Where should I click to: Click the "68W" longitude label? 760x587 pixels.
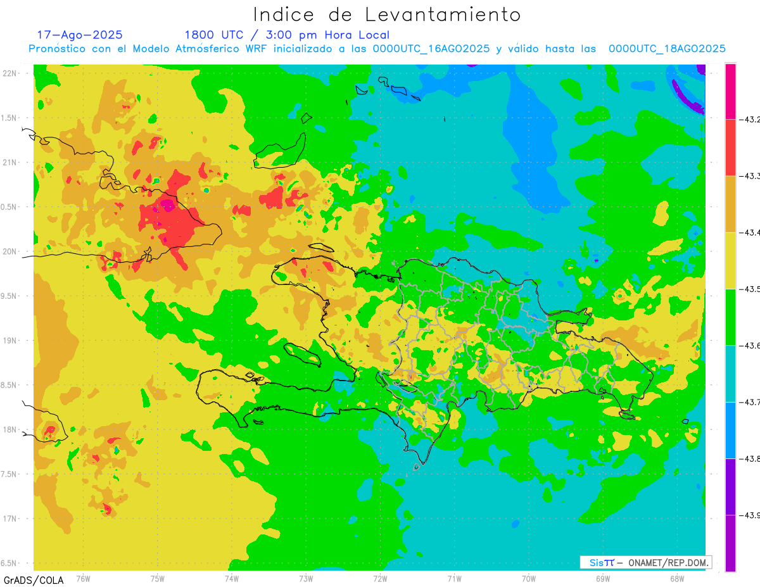pyautogui.click(x=677, y=578)
